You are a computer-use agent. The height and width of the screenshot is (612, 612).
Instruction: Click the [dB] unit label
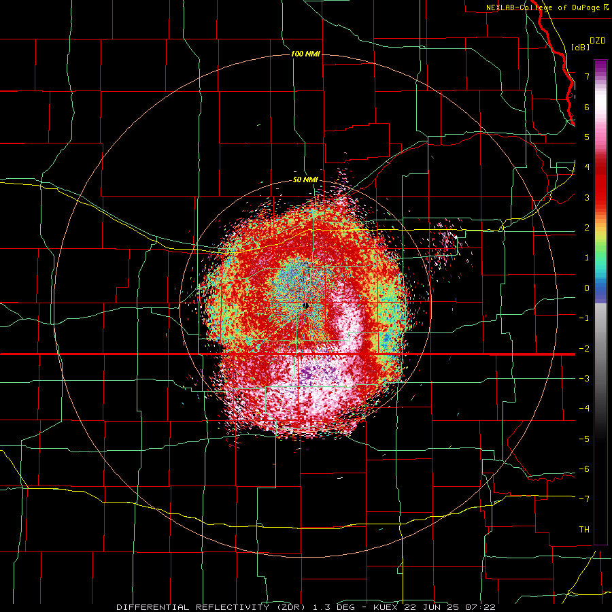click(x=581, y=47)
